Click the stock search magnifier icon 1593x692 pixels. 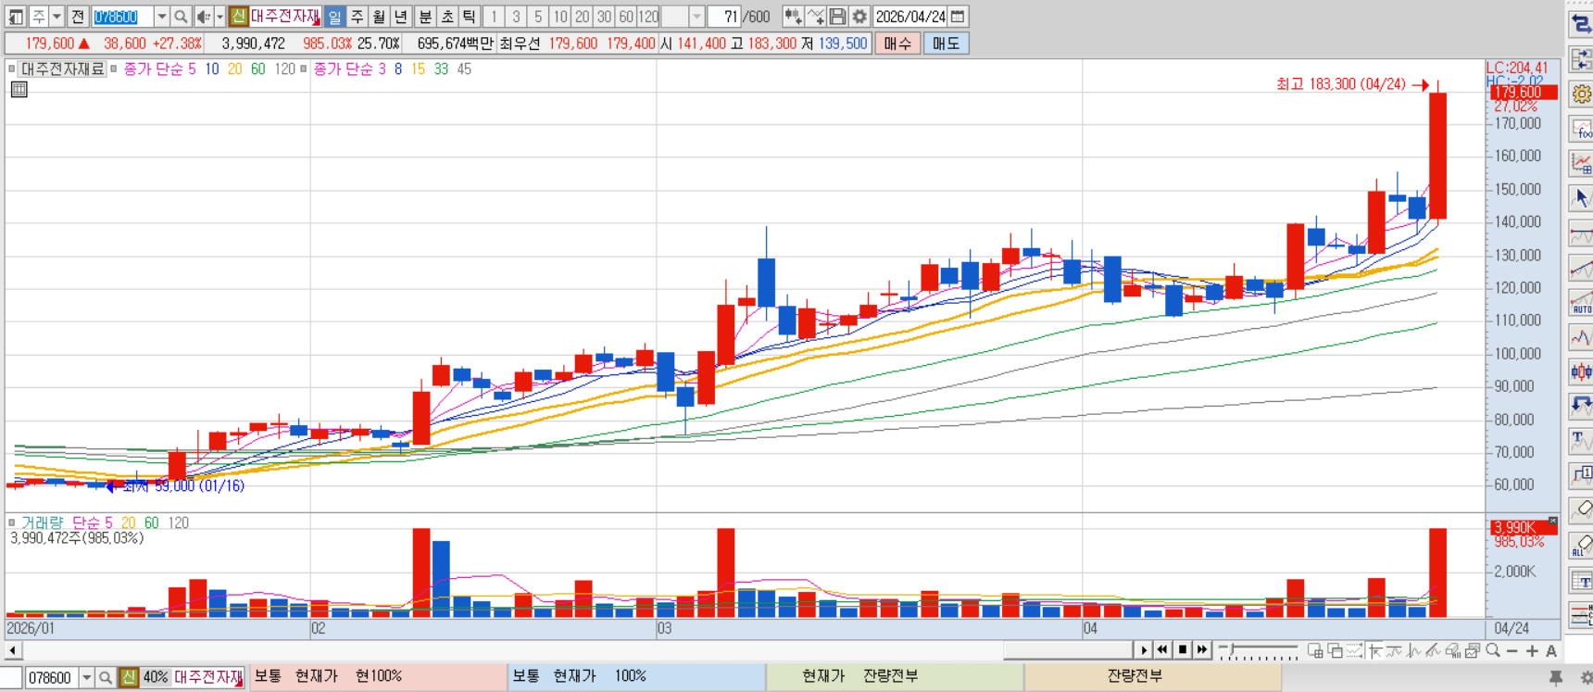(x=181, y=17)
